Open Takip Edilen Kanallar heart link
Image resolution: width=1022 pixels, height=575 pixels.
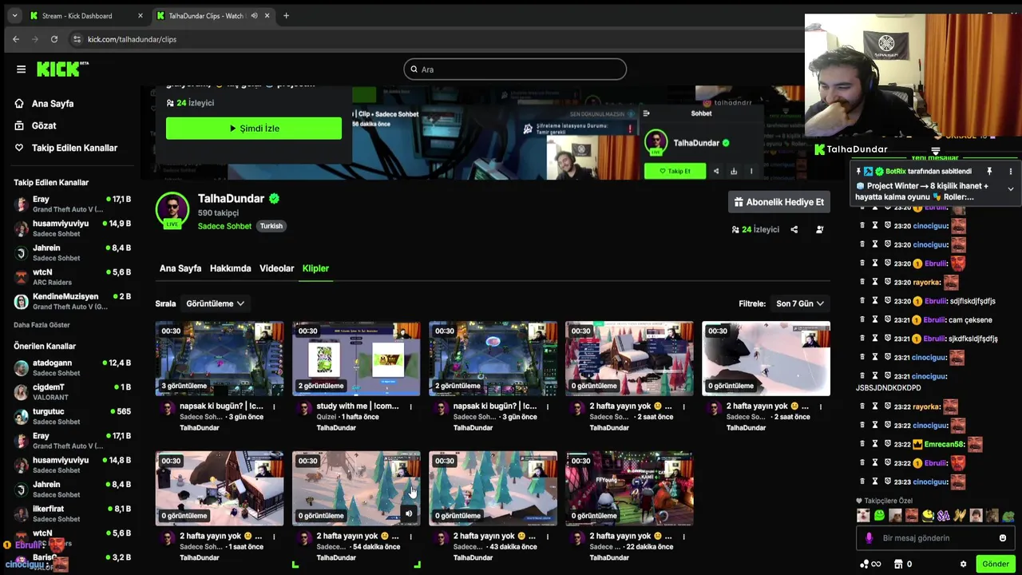click(65, 148)
